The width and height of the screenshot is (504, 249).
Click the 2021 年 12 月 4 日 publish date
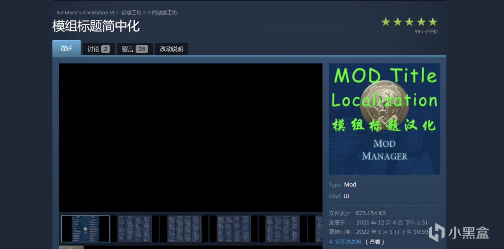pos(392,223)
